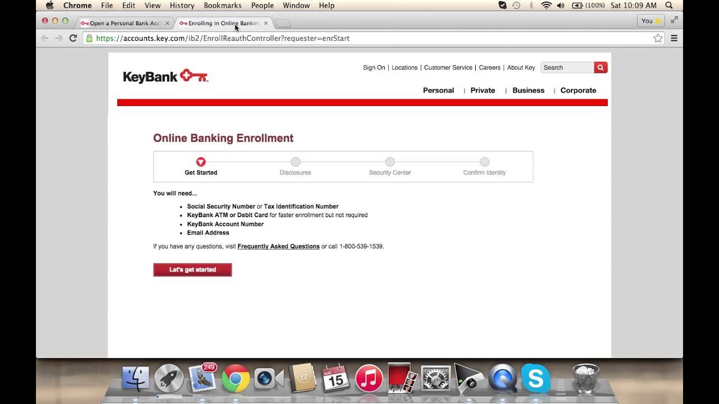Click the Careers link

[x=490, y=67]
